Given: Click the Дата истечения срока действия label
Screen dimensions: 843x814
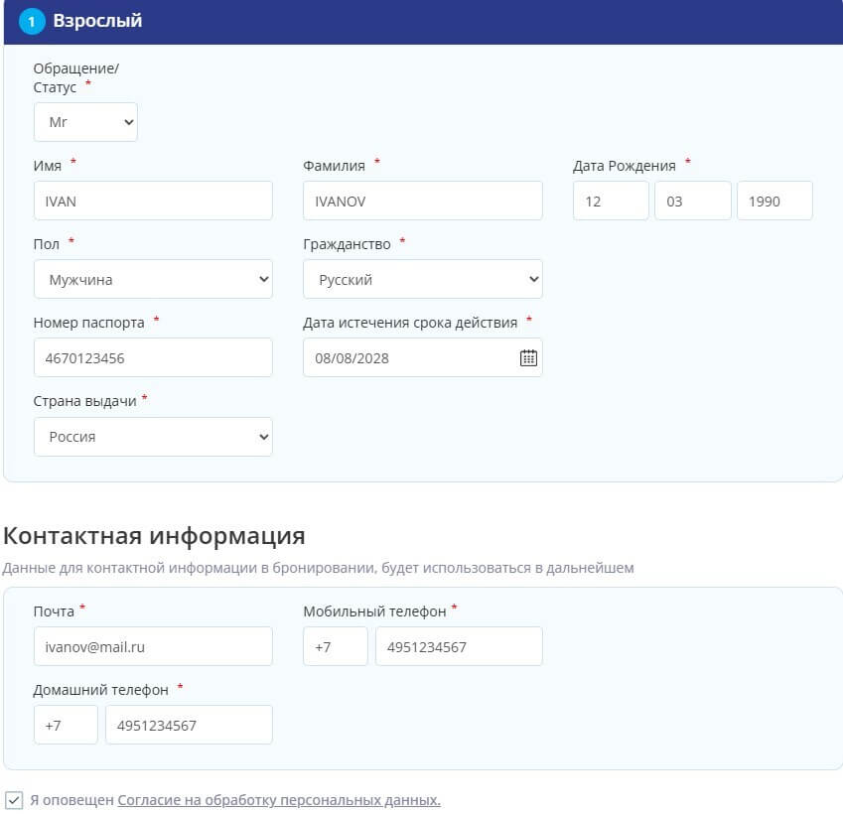Looking at the screenshot, I should tap(410, 323).
